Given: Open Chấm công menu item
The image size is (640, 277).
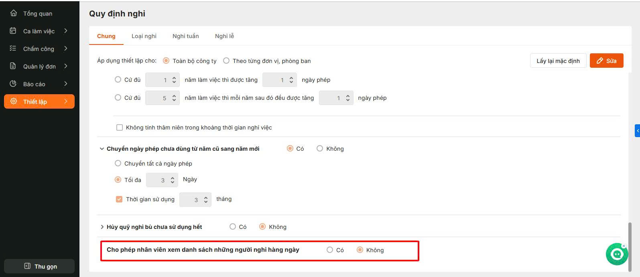Looking at the screenshot, I should click(x=39, y=49).
